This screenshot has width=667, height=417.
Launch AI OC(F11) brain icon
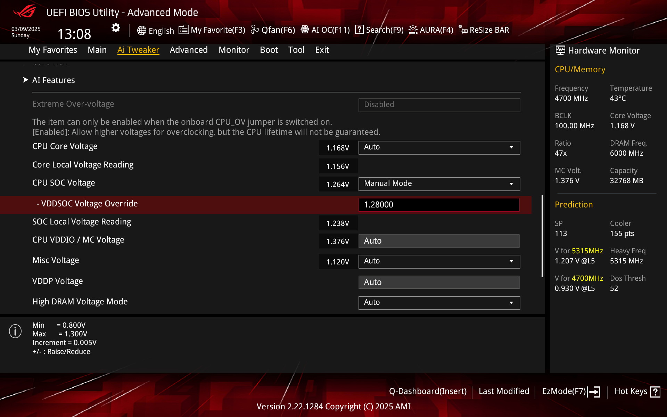pos(305,30)
